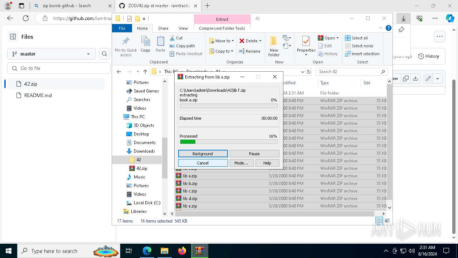Open Edge Browser essentials heart icon
This screenshot has width=458, height=258.
click(x=419, y=18)
